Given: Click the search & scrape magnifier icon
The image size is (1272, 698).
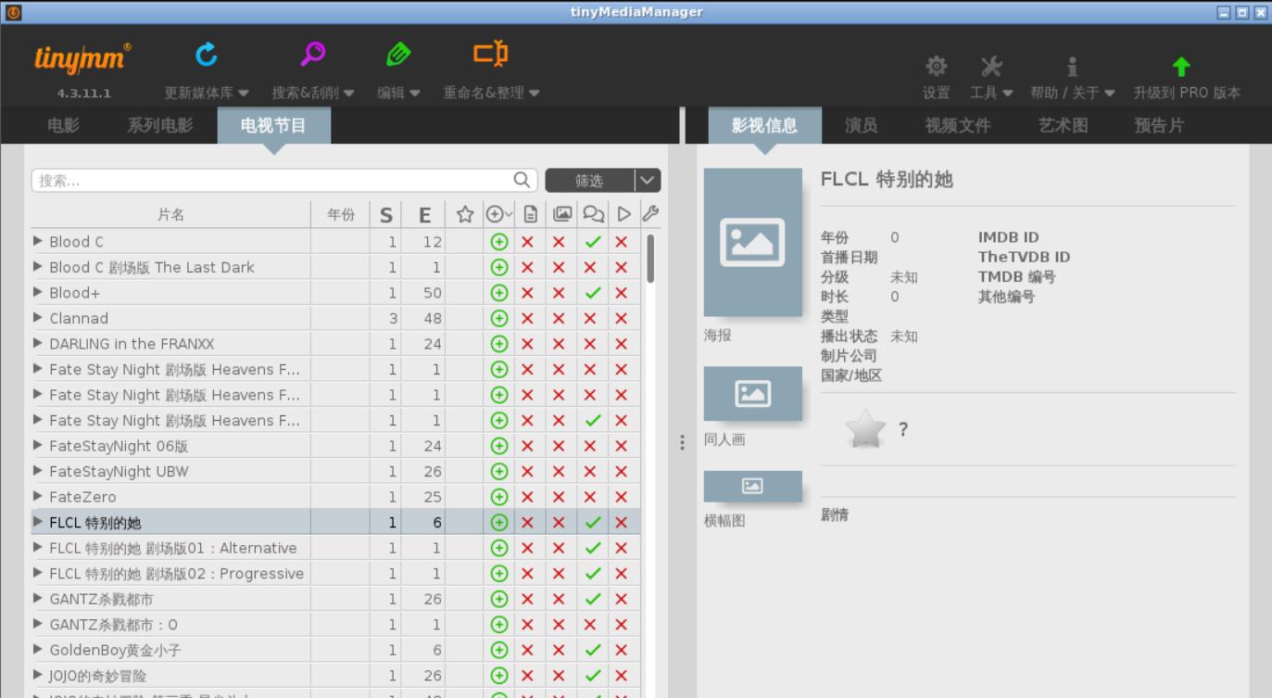Looking at the screenshot, I should (312, 54).
